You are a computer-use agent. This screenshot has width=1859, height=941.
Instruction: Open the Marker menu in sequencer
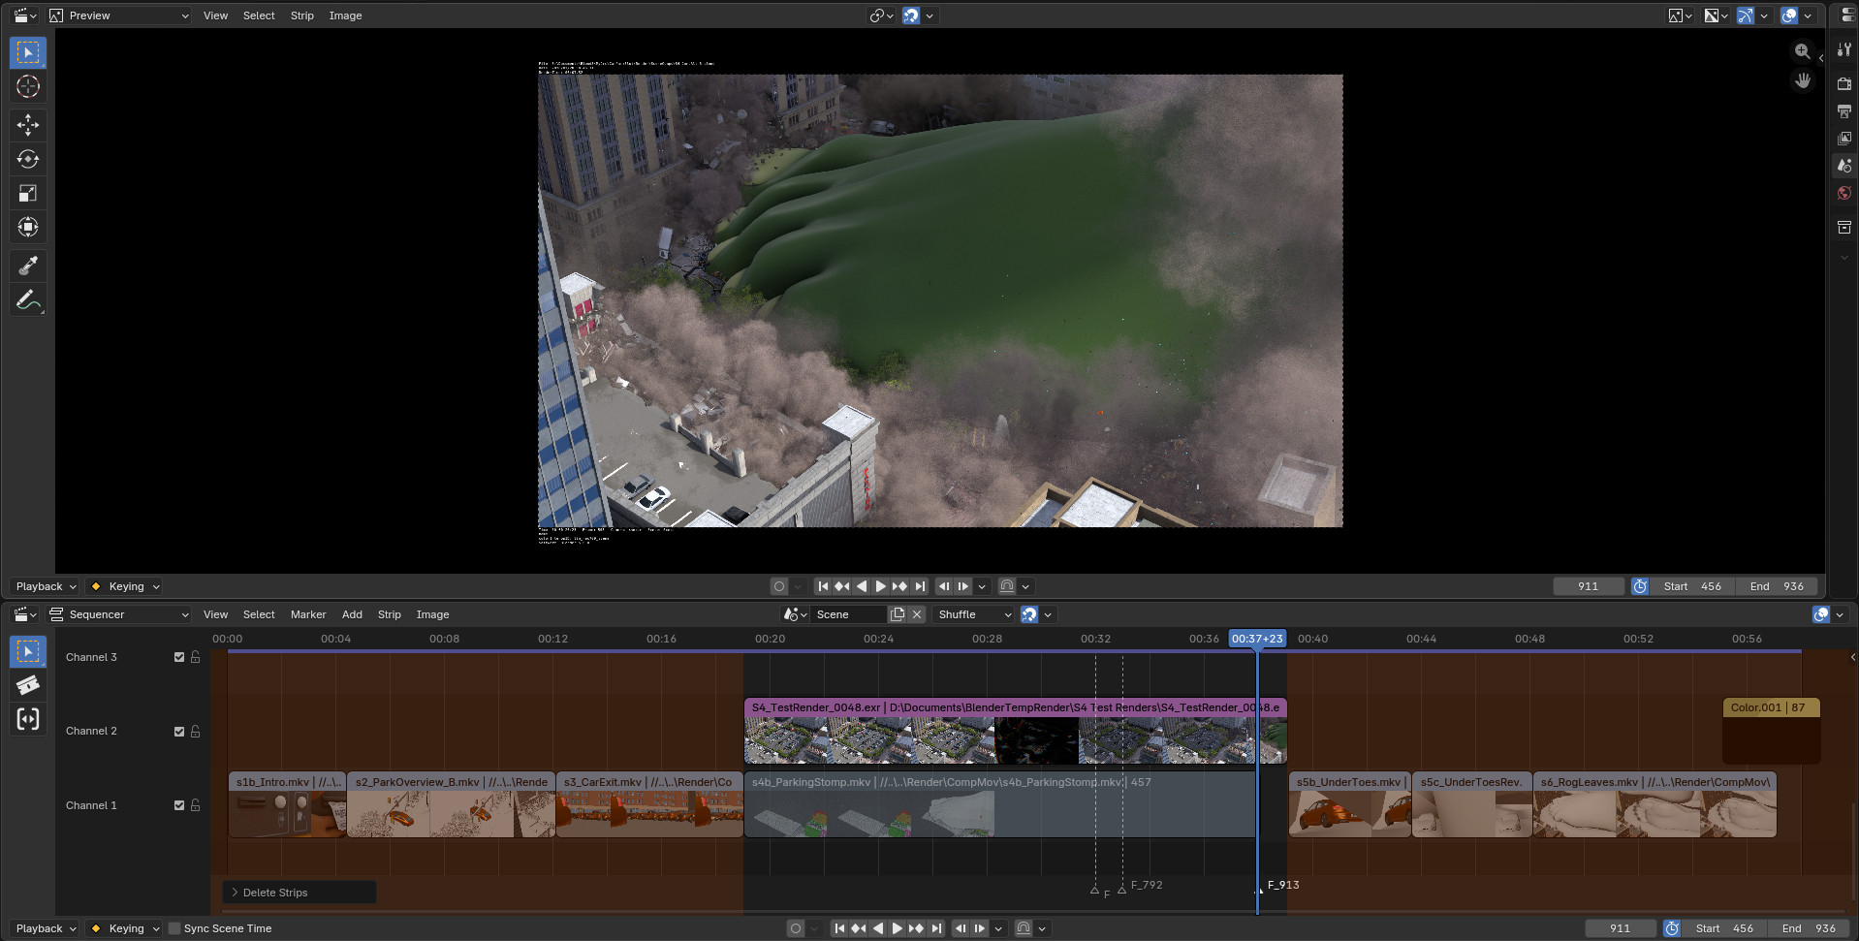coord(308,614)
